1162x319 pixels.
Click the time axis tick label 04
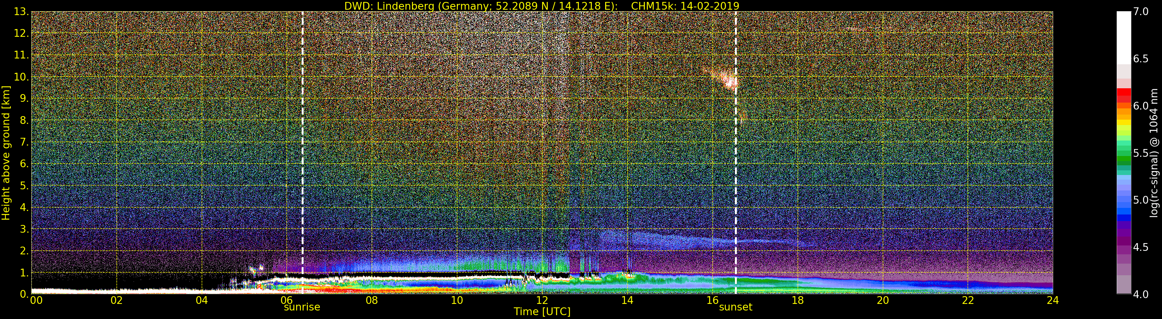click(x=202, y=300)
